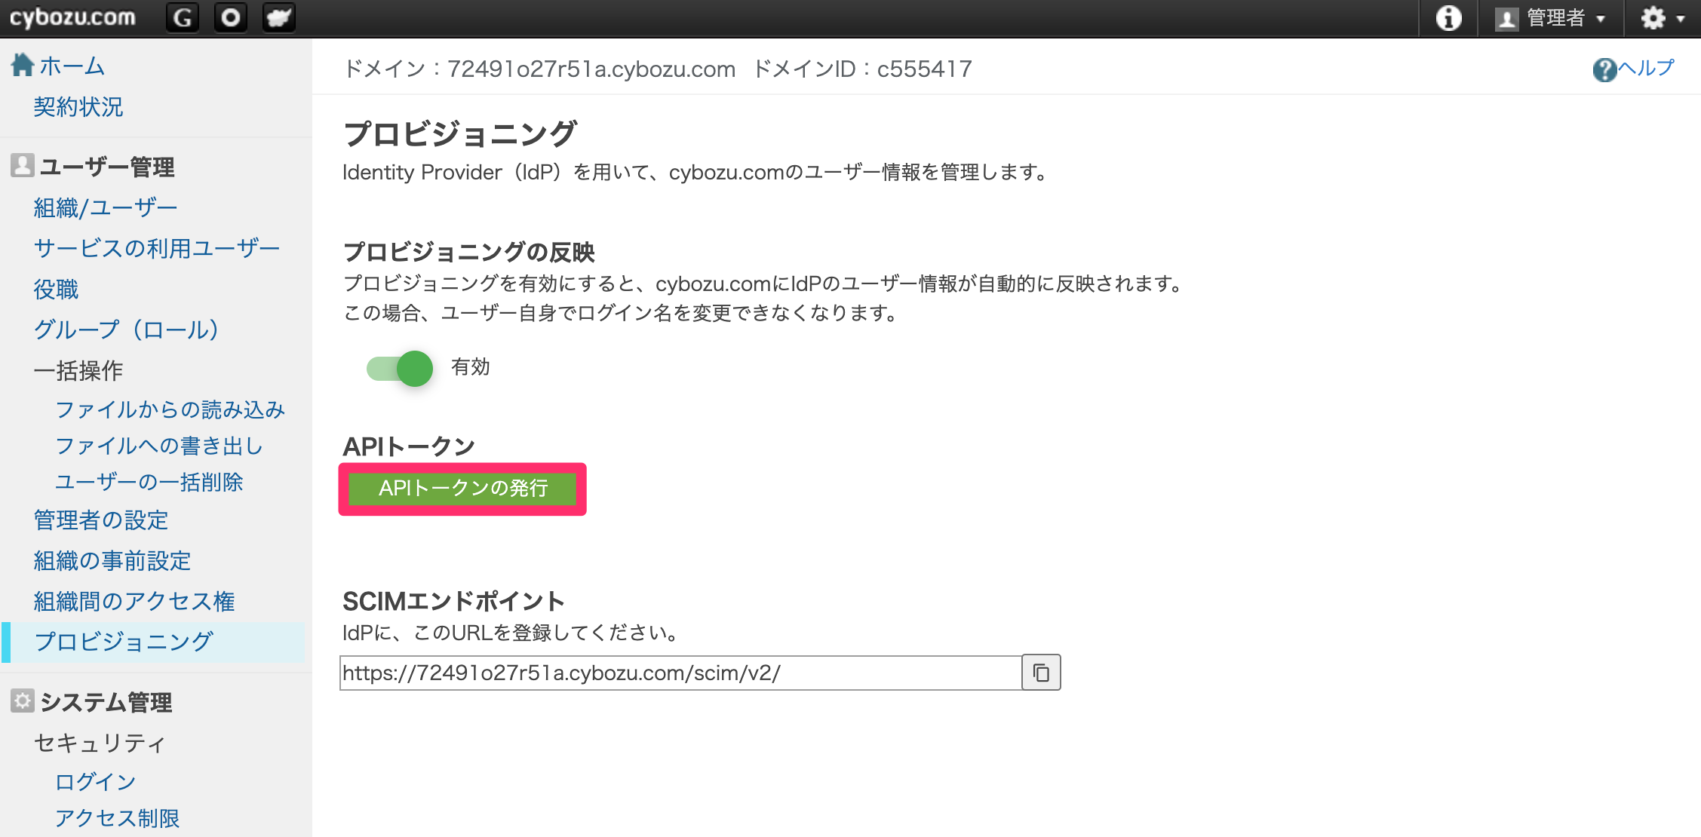The width and height of the screenshot is (1701, 837).
Task: Open kintone via the cloud icon
Action: click(279, 17)
